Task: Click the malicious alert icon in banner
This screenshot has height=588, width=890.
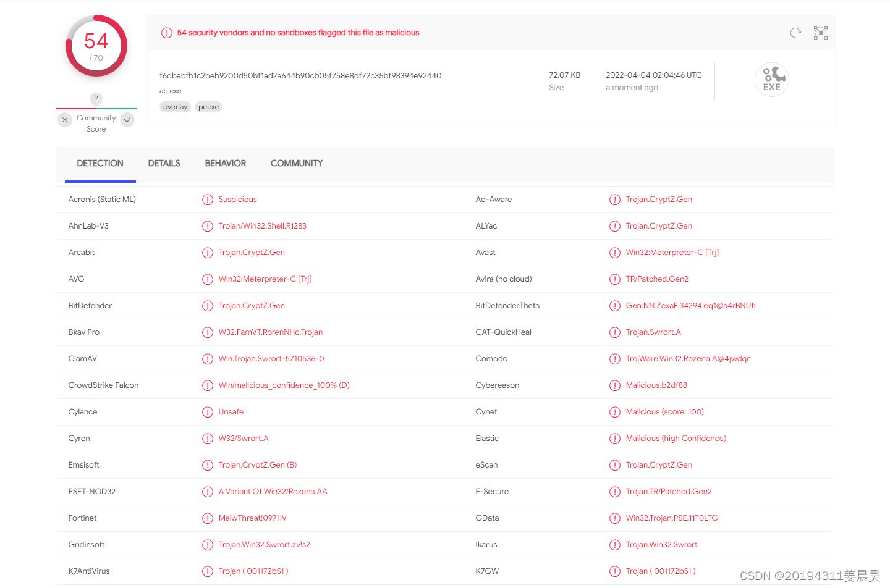Action: [x=167, y=33]
